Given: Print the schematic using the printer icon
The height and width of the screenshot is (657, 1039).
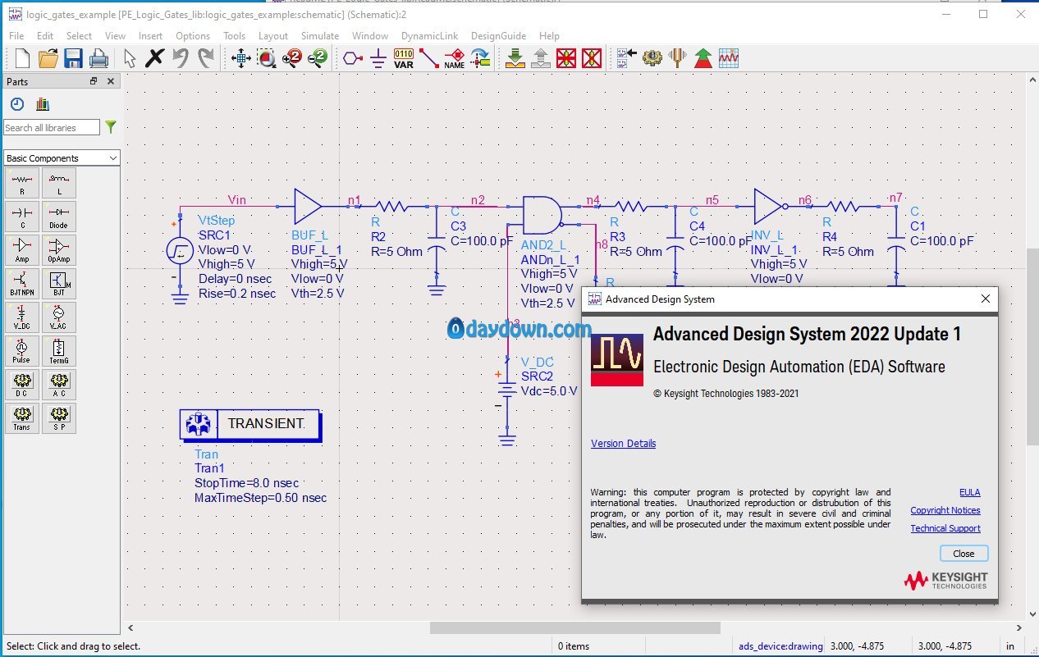Looking at the screenshot, I should (98, 58).
